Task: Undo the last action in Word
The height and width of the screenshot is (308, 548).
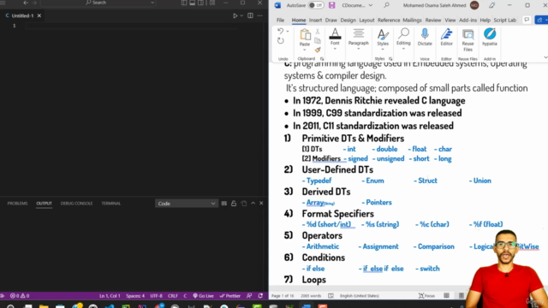Action: coord(280,31)
